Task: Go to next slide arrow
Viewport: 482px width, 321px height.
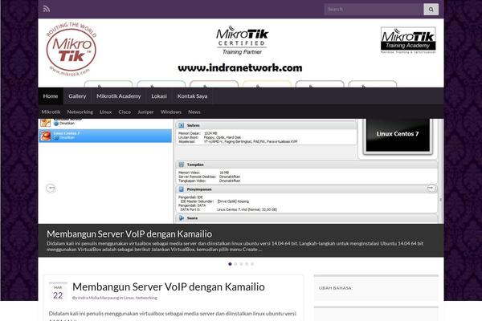Action: [431, 188]
